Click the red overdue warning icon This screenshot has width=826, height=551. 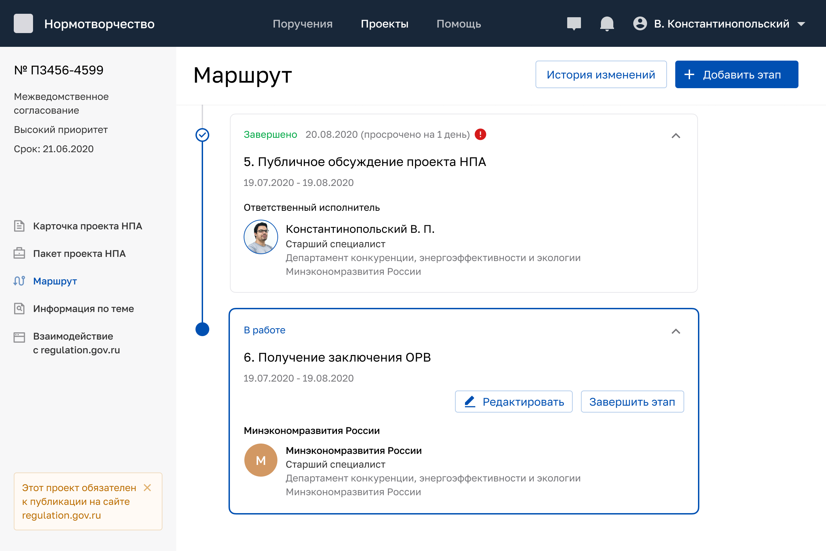click(x=480, y=134)
